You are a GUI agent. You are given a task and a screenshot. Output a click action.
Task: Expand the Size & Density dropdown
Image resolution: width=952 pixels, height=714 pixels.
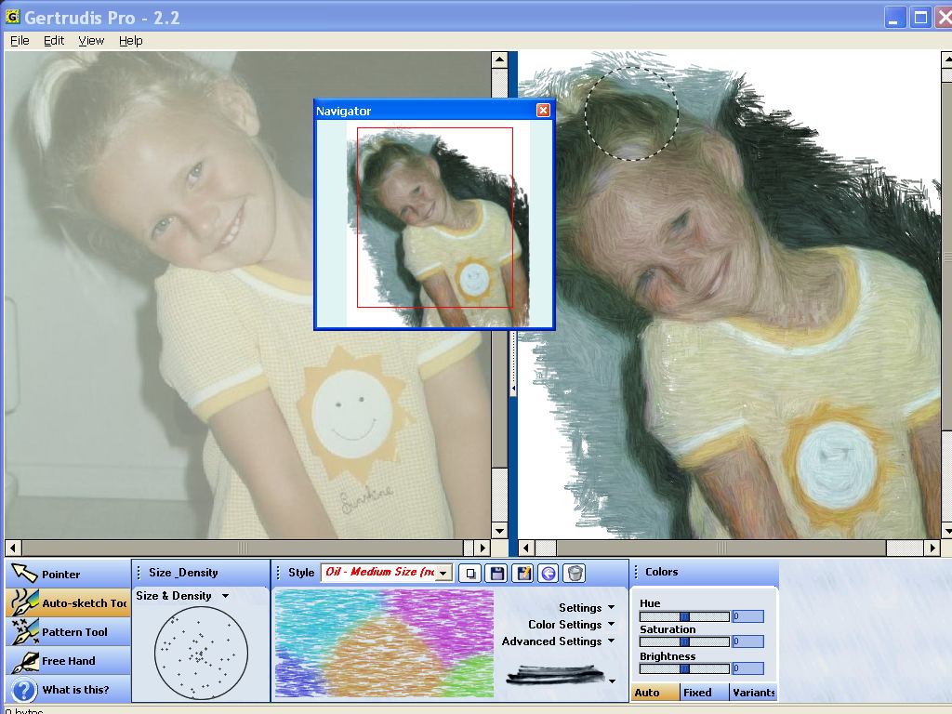(225, 596)
